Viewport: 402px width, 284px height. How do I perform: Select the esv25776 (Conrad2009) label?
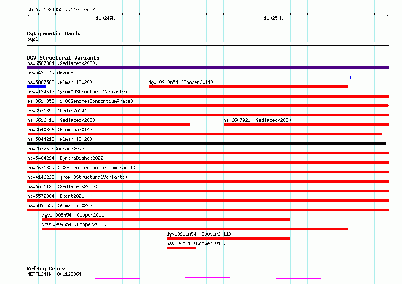56,149
